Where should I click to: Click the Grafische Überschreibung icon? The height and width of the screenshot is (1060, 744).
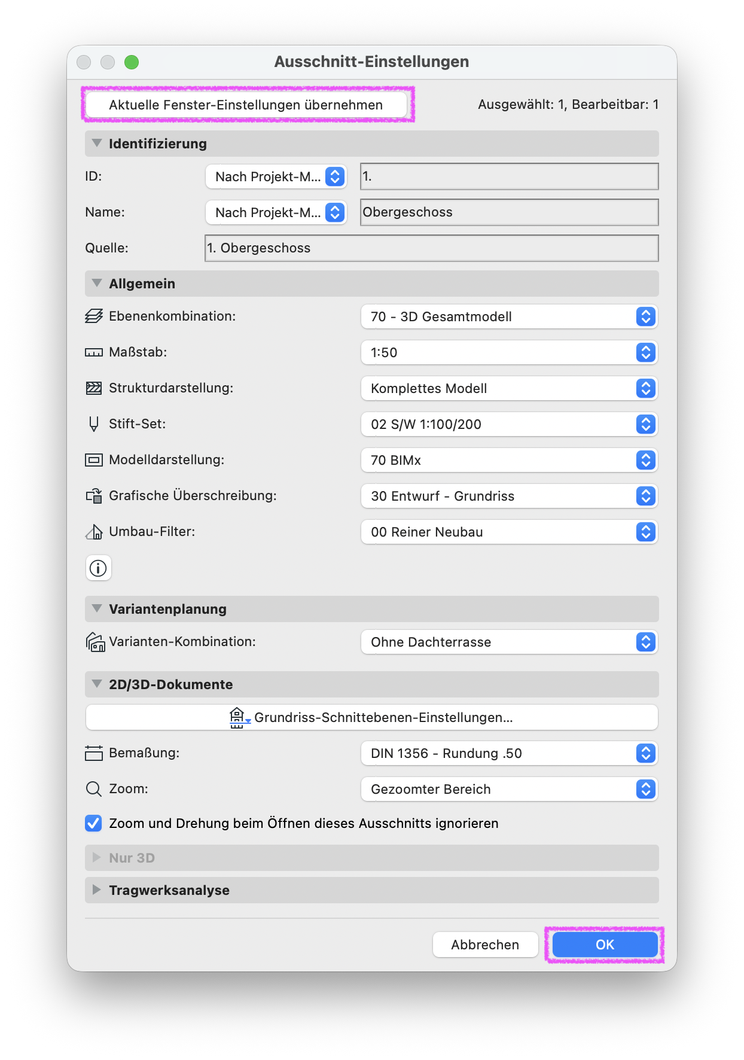click(x=94, y=495)
